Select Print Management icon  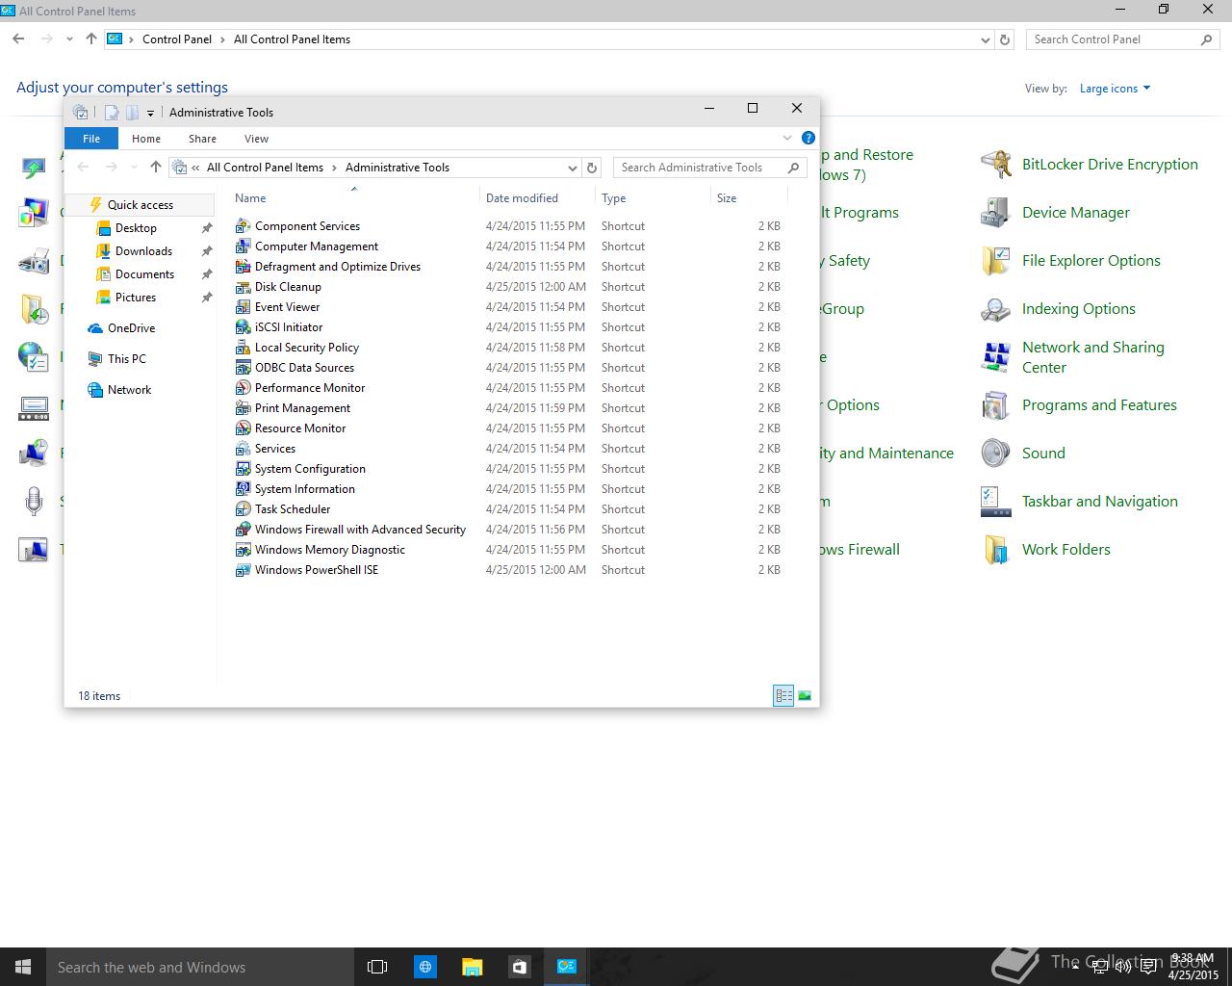click(244, 408)
